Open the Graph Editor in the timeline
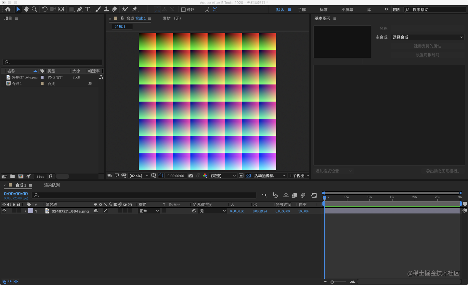 point(314,195)
